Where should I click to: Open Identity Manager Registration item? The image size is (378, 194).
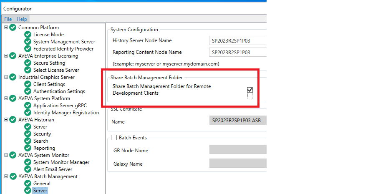[x=66, y=113]
